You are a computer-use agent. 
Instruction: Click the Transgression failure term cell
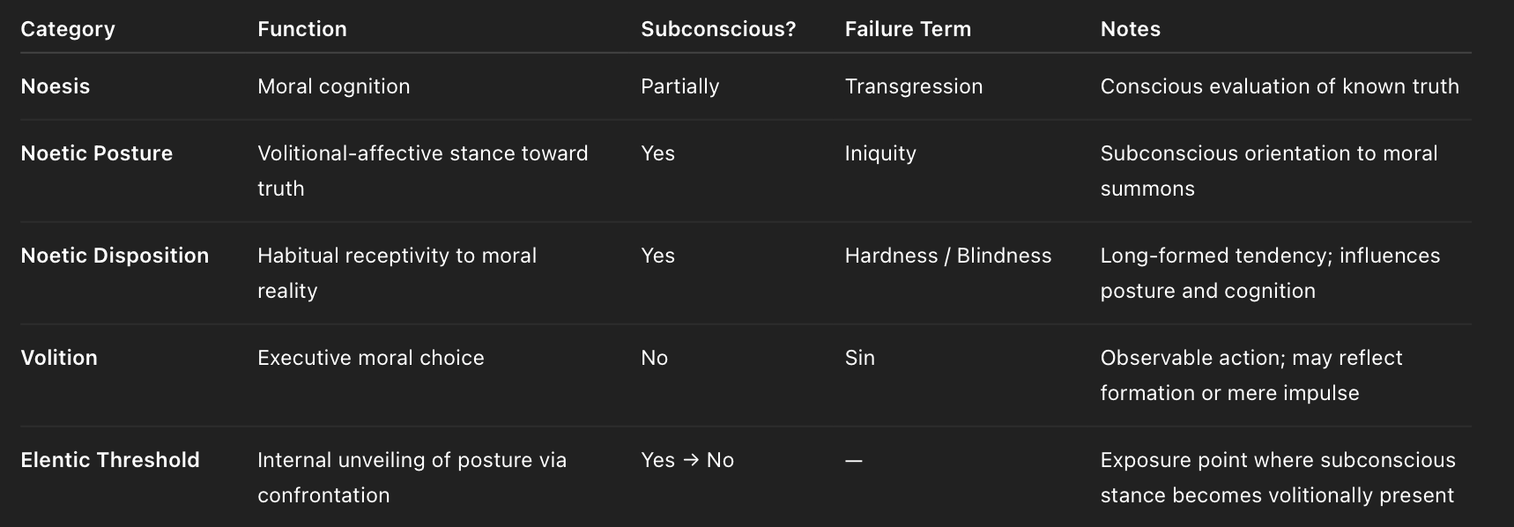[914, 86]
